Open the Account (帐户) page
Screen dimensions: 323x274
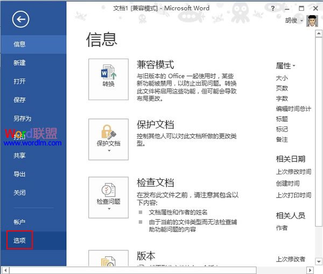tap(19, 222)
